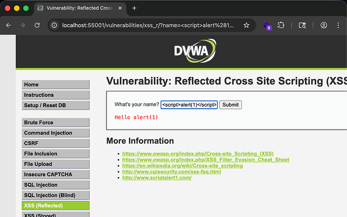
Task: Open the File Upload page
Action: pyautogui.click(x=56, y=164)
